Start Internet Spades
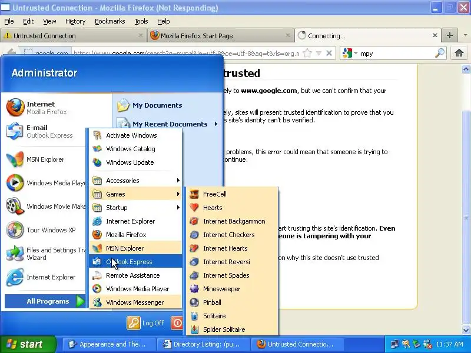 (x=232, y=275)
